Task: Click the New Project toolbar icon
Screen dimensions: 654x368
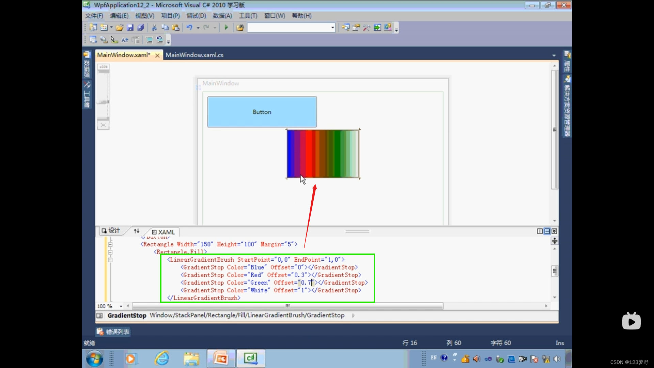Action: pos(93,28)
